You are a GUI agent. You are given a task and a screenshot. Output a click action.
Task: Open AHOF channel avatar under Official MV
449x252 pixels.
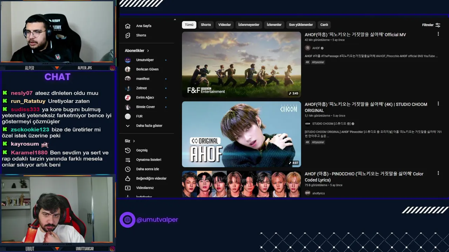(x=308, y=48)
